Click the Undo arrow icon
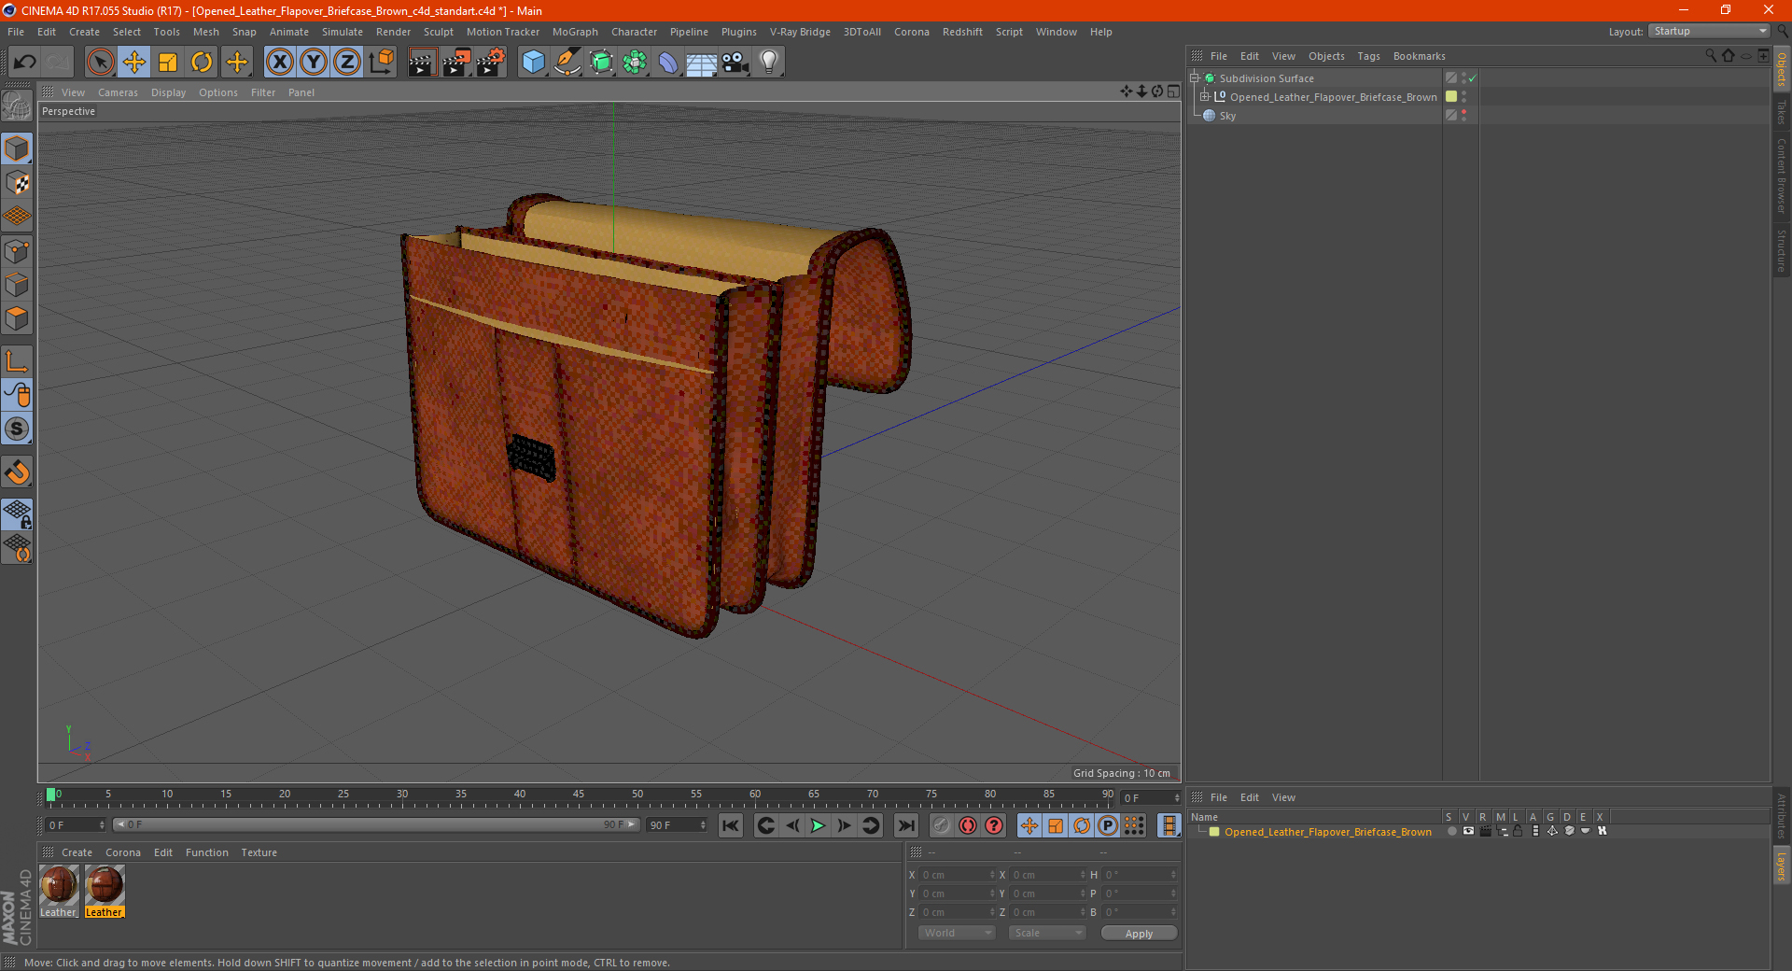This screenshot has height=971, width=1792. [x=25, y=63]
